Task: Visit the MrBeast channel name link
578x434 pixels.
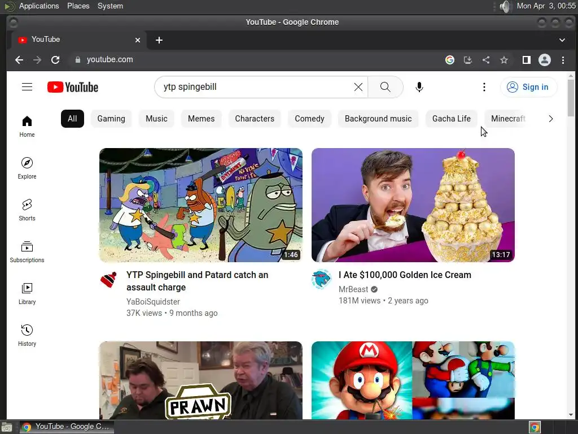Action: pyautogui.click(x=353, y=289)
